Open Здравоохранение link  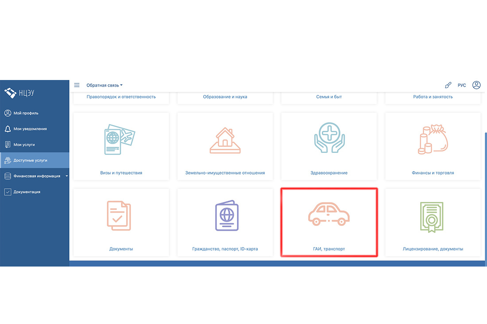pos(329,173)
